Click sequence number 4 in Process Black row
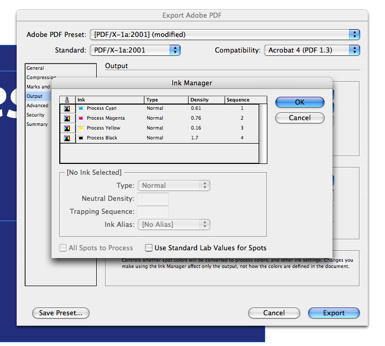Viewport: 385px width, 346px height. tap(242, 138)
